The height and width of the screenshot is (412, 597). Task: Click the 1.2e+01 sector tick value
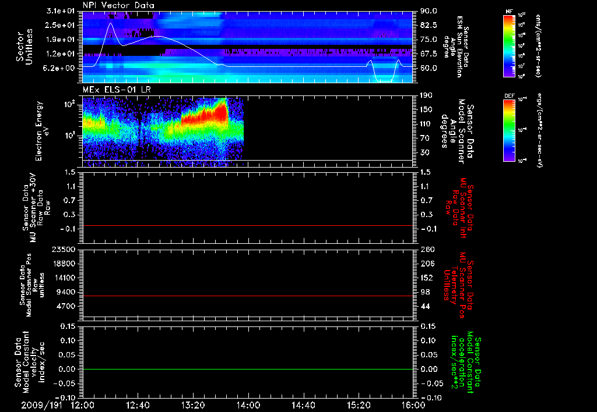pos(61,54)
